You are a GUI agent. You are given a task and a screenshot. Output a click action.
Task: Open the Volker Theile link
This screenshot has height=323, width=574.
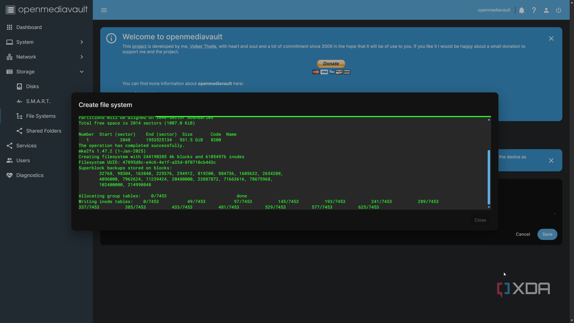[203, 46]
